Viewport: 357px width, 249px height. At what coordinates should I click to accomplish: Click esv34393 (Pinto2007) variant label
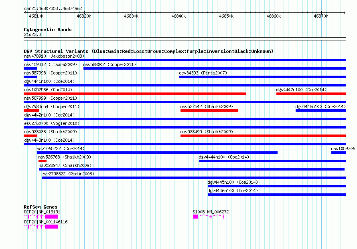(203, 73)
